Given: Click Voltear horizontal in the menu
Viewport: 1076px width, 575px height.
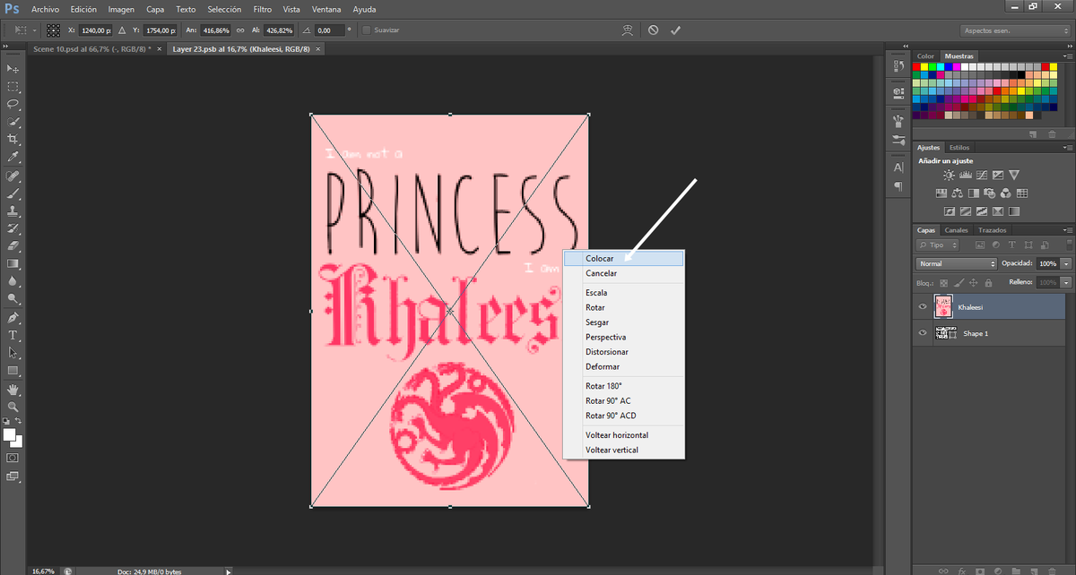Looking at the screenshot, I should pyautogui.click(x=617, y=434).
